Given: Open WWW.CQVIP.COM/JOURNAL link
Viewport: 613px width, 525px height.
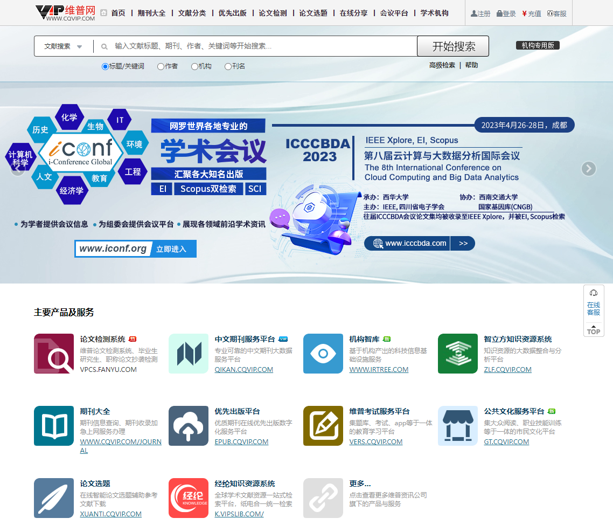Looking at the screenshot, I should [x=121, y=446].
